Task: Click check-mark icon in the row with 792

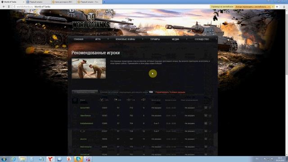Action: (x=210, y=116)
